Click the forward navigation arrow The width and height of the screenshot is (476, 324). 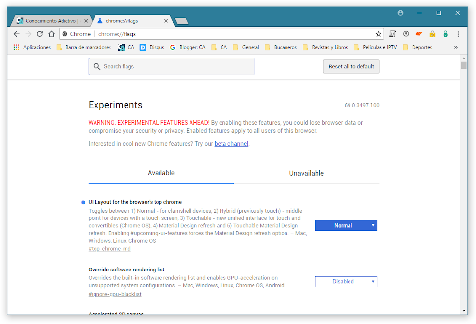(x=28, y=34)
